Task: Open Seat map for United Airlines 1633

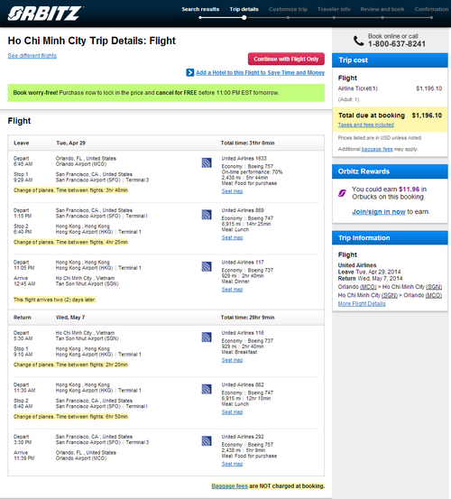Action: click(232, 191)
